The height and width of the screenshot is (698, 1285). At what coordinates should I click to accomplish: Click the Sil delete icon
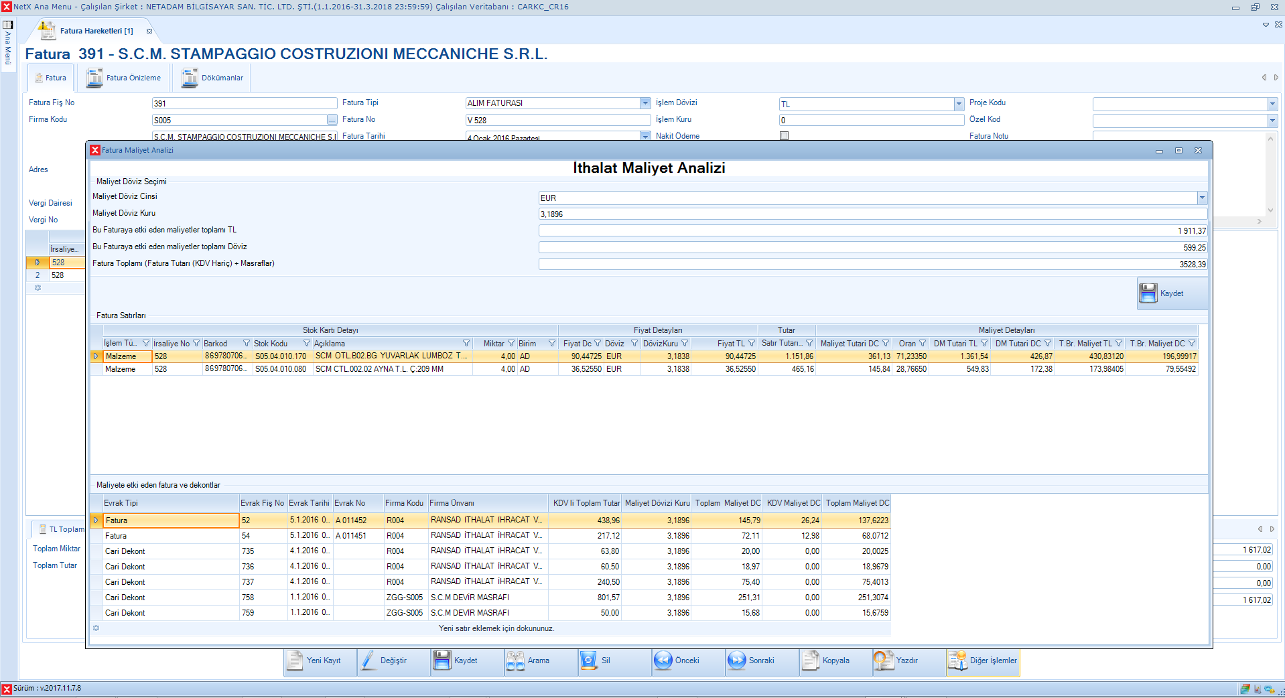(x=588, y=660)
